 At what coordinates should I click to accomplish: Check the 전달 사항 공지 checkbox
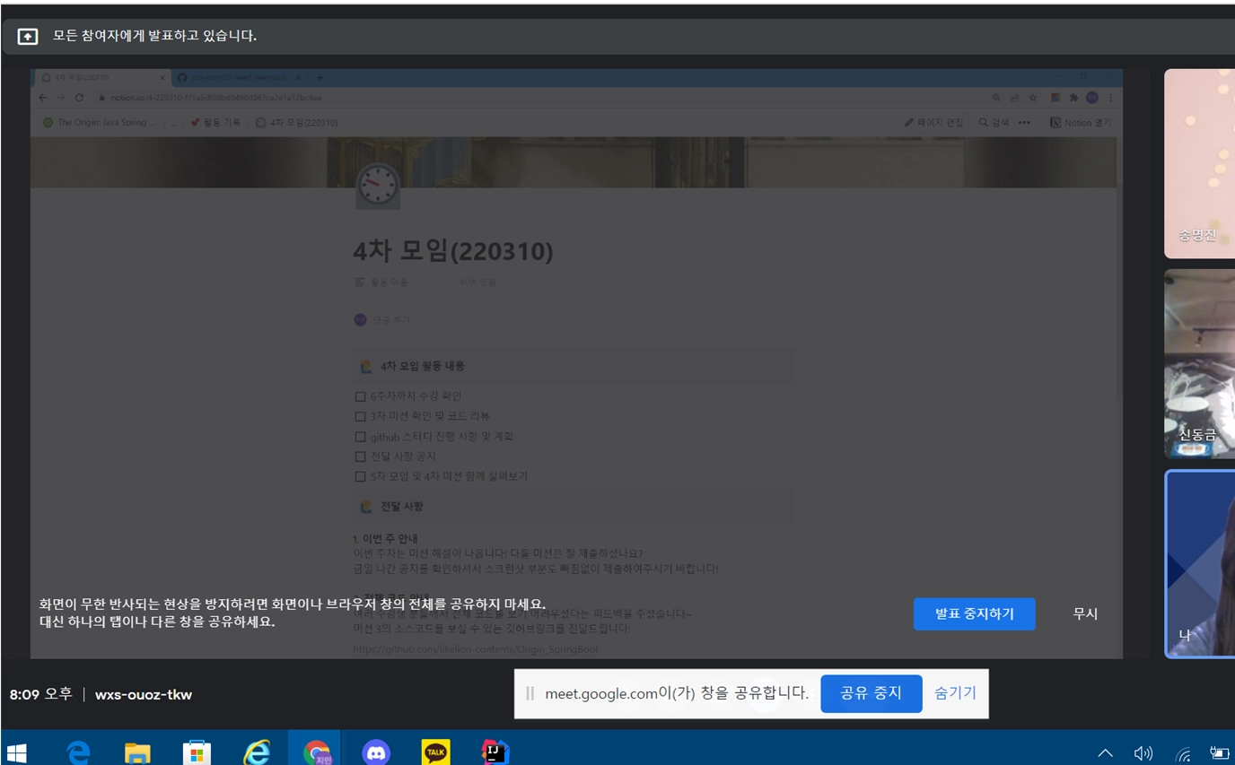(x=360, y=456)
